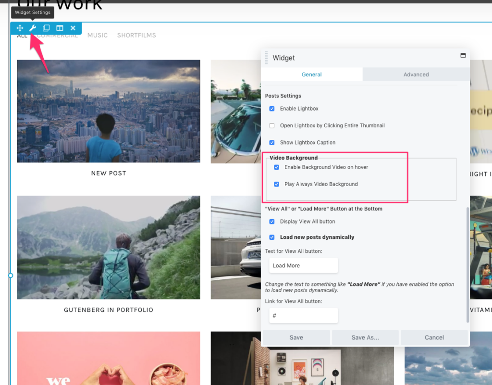The width and height of the screenshot is (492, 385).
Task: Edit the Text for View All button field
Action: (x=304, y=265)
